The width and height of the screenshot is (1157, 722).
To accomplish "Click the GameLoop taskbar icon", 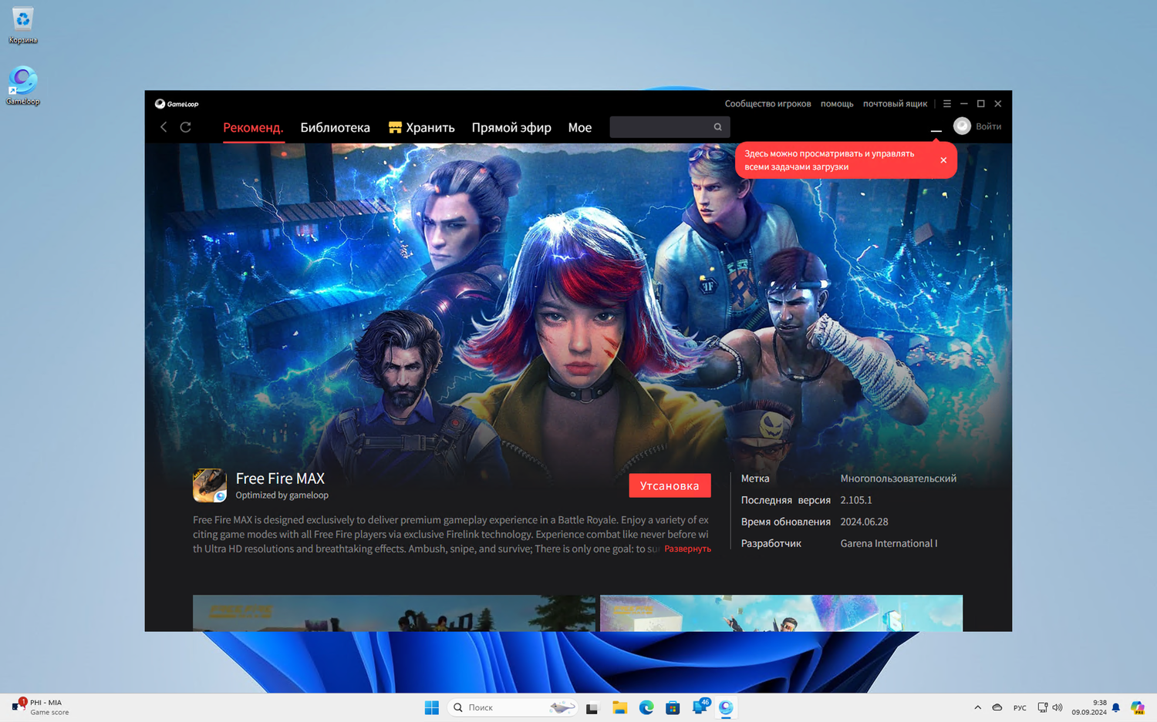I will click(726, 707).
